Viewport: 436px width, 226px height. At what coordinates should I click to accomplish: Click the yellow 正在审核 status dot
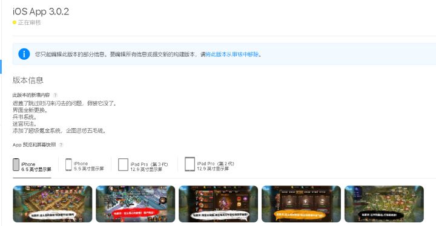(15, 22)
